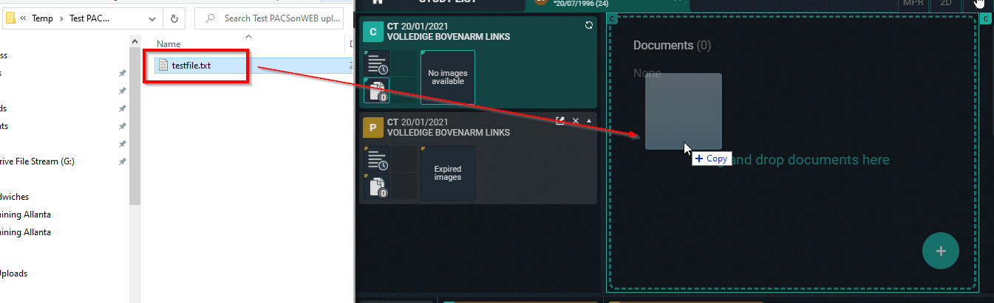Open the report icon of the first CT study
The width and height of the screenshot is (994, 303).
point(376,63)
